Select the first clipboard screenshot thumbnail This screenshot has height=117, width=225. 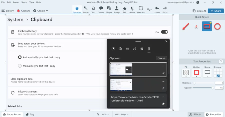pyautogui.click(x=121, y=69)
